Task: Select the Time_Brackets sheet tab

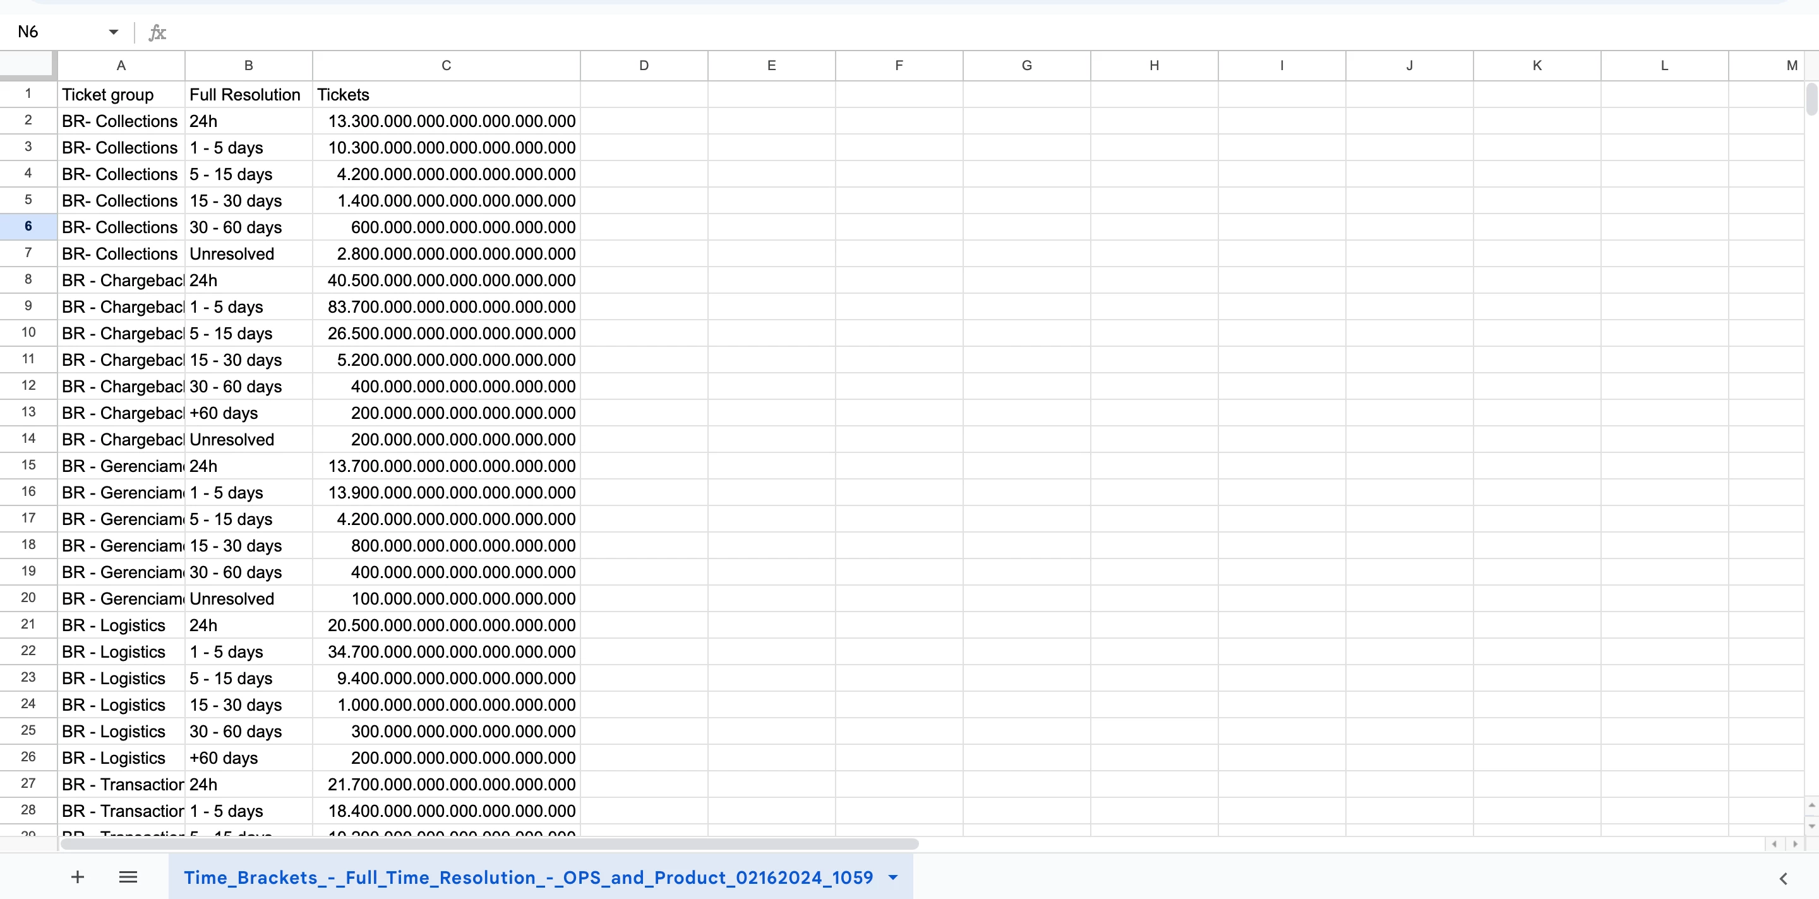Action: click(x=528, y=878)
